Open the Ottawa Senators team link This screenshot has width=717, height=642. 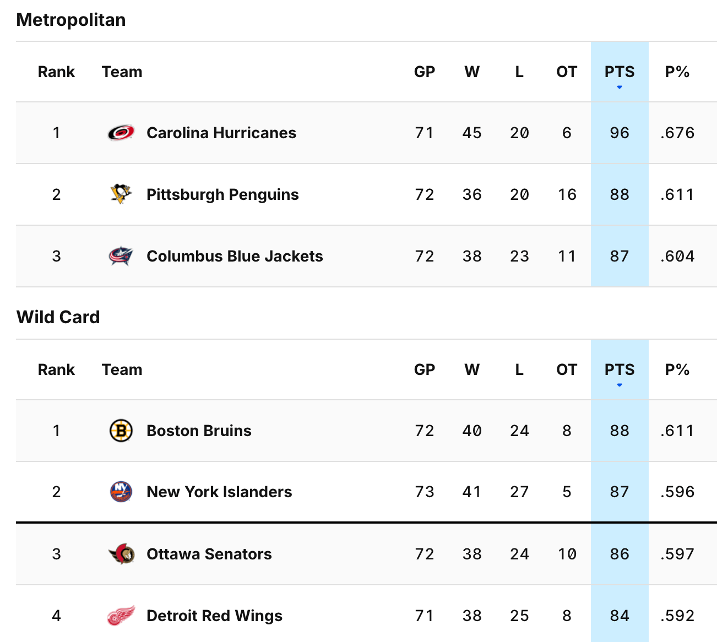[x=209, y=554]
